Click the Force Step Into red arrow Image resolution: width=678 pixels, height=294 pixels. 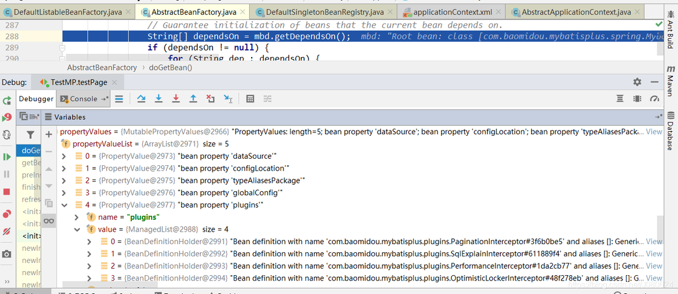pos(176,99)
